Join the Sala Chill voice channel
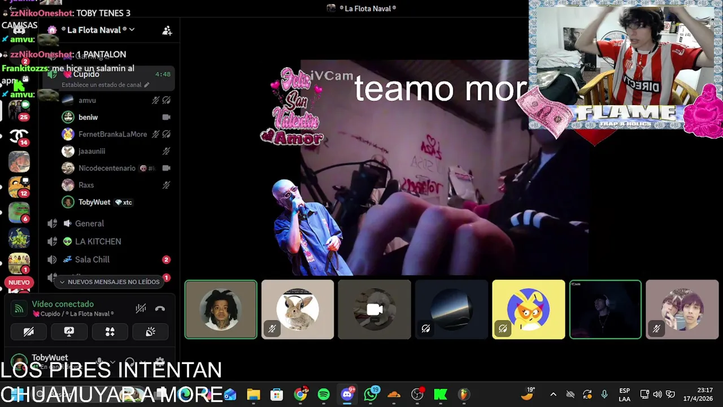The width and height of the screenshot is (723, 407). point(108,259)
